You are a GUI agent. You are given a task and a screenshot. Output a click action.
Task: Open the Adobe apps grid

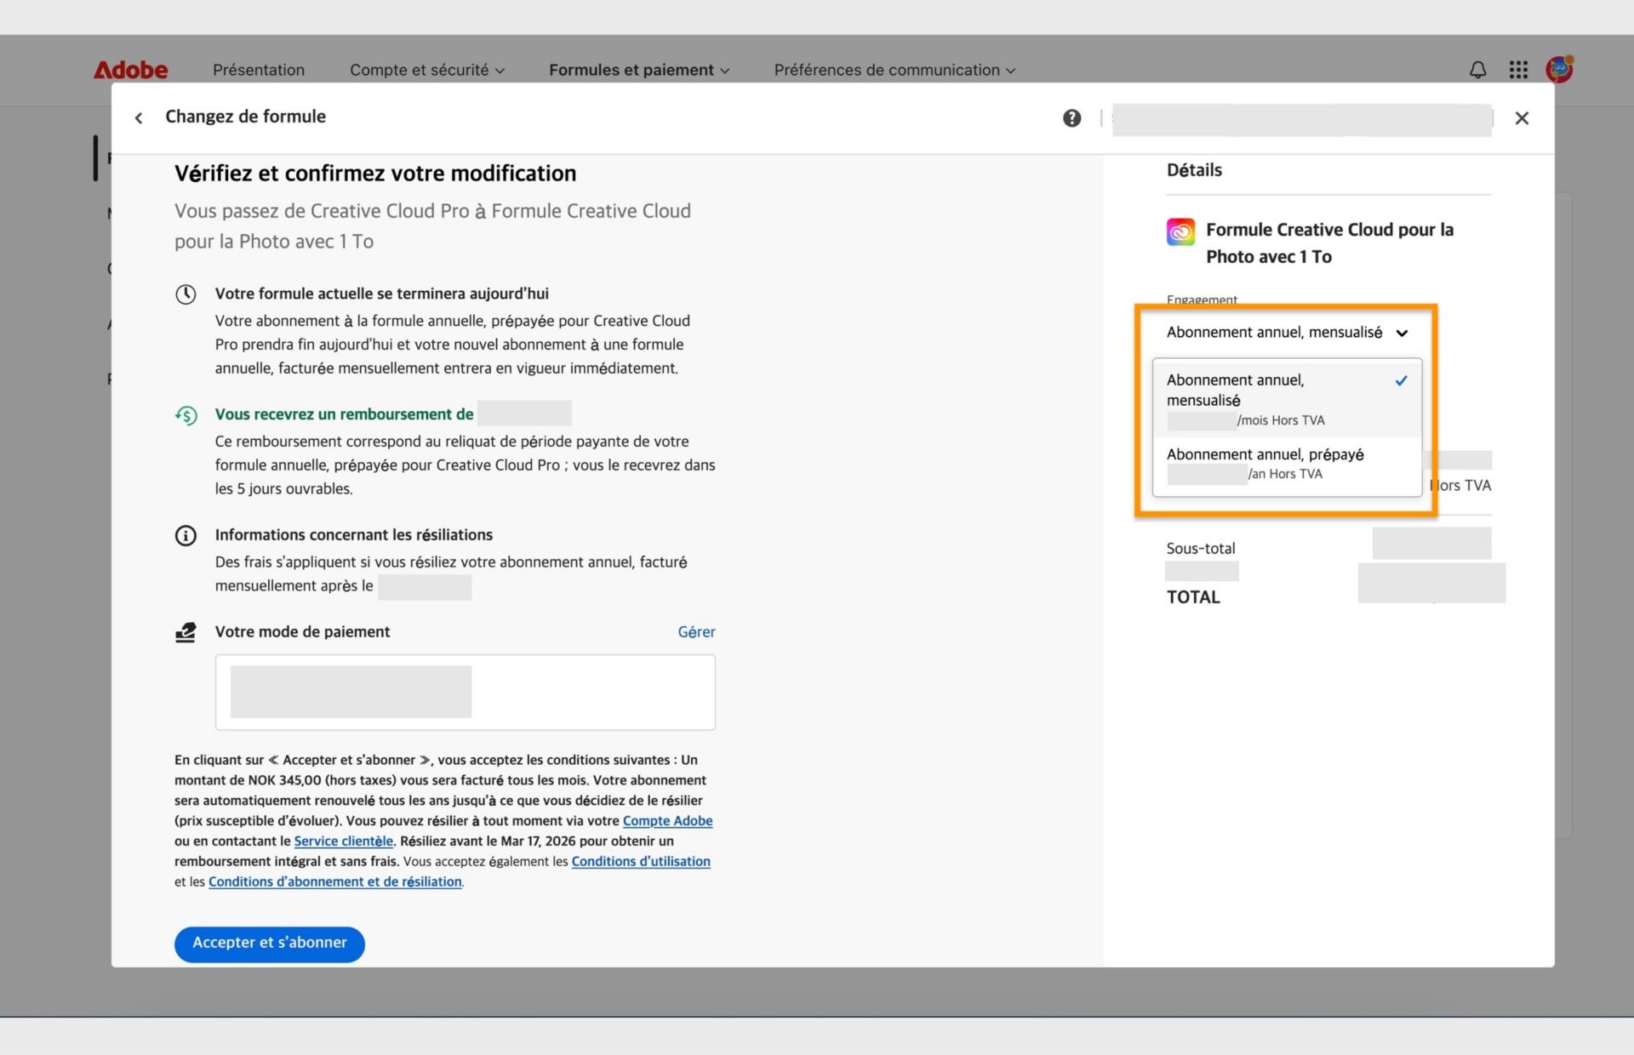point(1518,70)
